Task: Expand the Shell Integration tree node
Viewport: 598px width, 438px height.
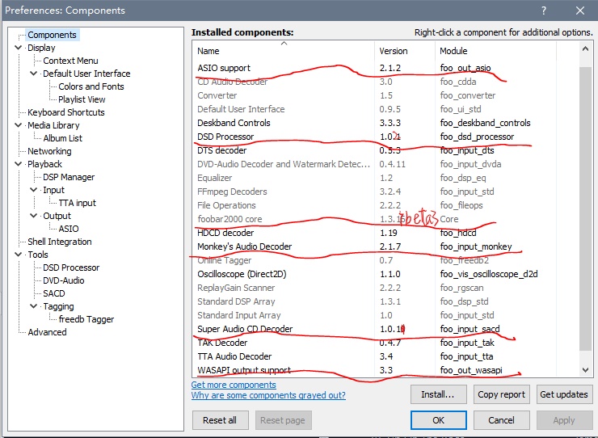Action: coord(59,242)
